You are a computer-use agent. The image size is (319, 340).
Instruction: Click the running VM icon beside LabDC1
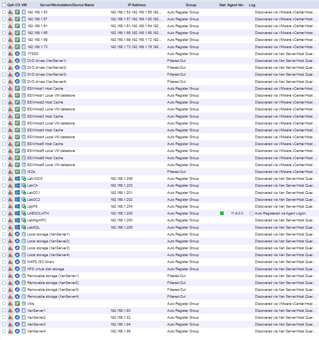point(24,193)
